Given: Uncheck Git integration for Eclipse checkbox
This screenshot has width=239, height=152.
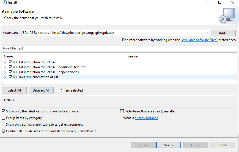Looking at the screenshot, I should pos(10,62).
